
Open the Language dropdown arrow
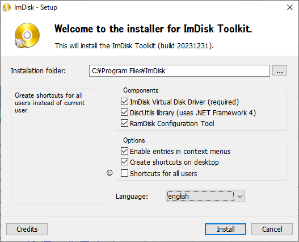click(240, 196)
